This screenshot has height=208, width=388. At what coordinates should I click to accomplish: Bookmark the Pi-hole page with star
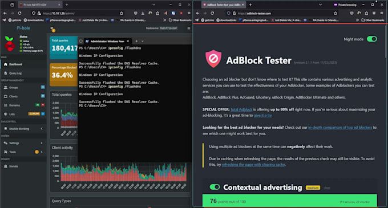(122, 13)
